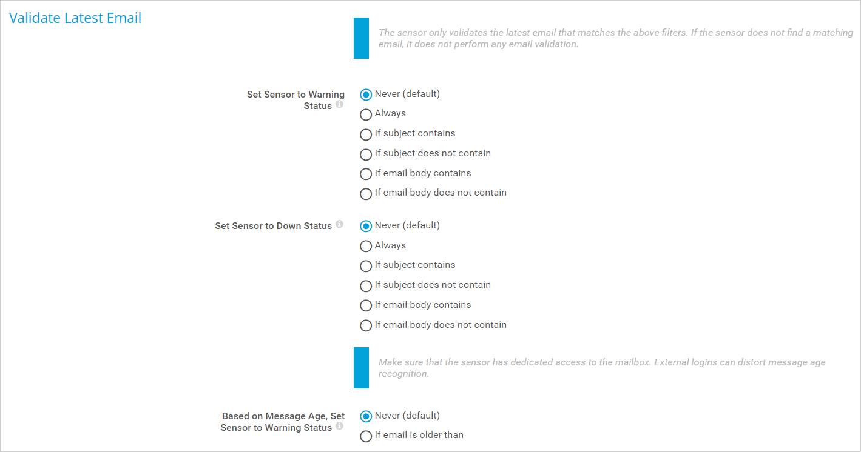Image resolution: width=861 pixels, height=452 pixels.
Task: Click the dedicated mailbox access help note
Action: tap(602, 368)
